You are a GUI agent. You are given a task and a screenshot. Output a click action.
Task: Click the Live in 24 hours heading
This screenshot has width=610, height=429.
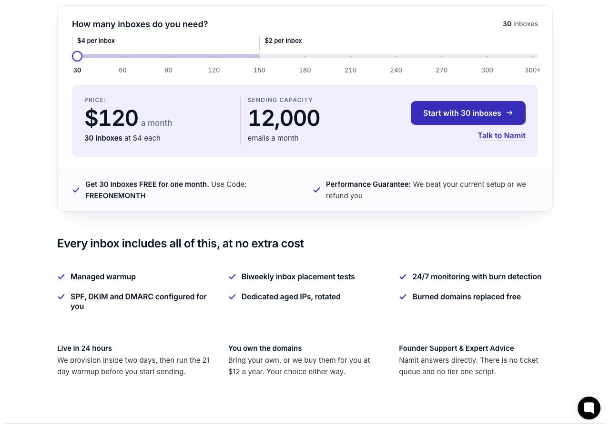pos(84,348)
